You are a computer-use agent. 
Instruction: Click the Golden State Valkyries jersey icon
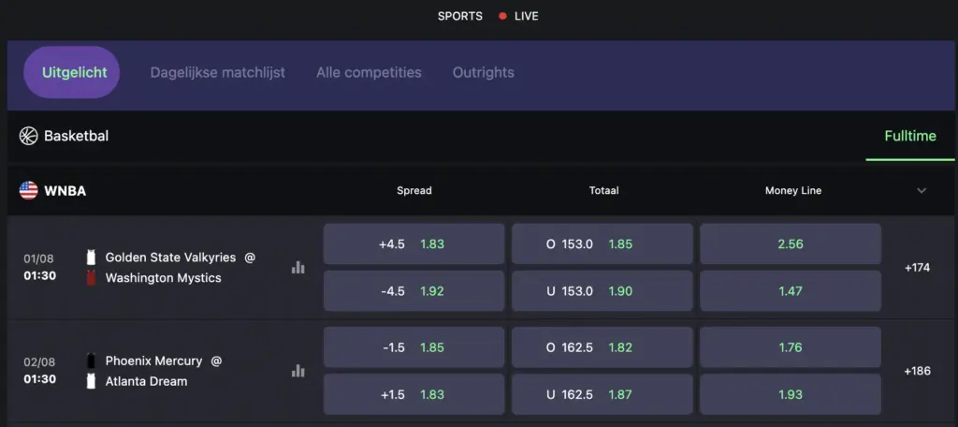(x=91, y=258)
